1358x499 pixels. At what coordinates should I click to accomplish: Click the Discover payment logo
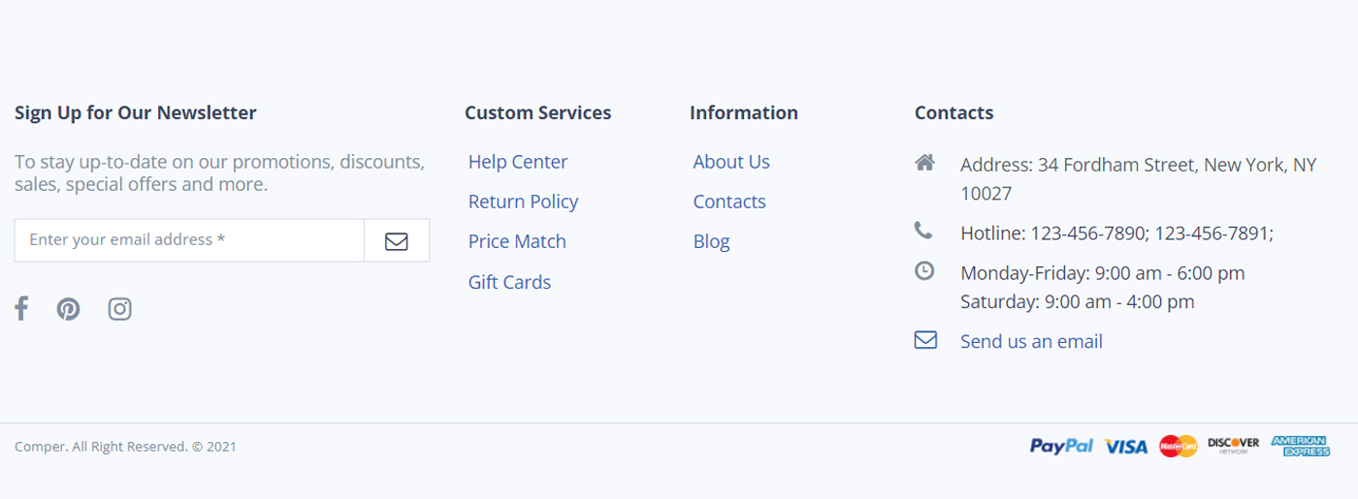[x=1233, y=446]
